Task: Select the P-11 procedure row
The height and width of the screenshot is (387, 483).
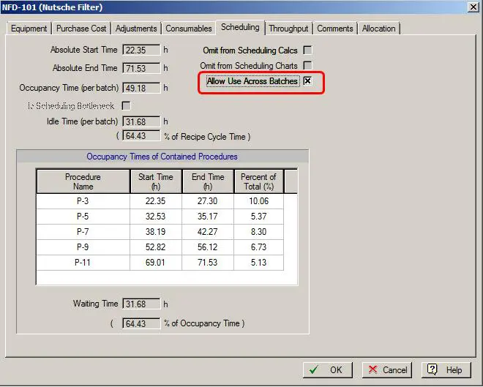Action: 83,262
